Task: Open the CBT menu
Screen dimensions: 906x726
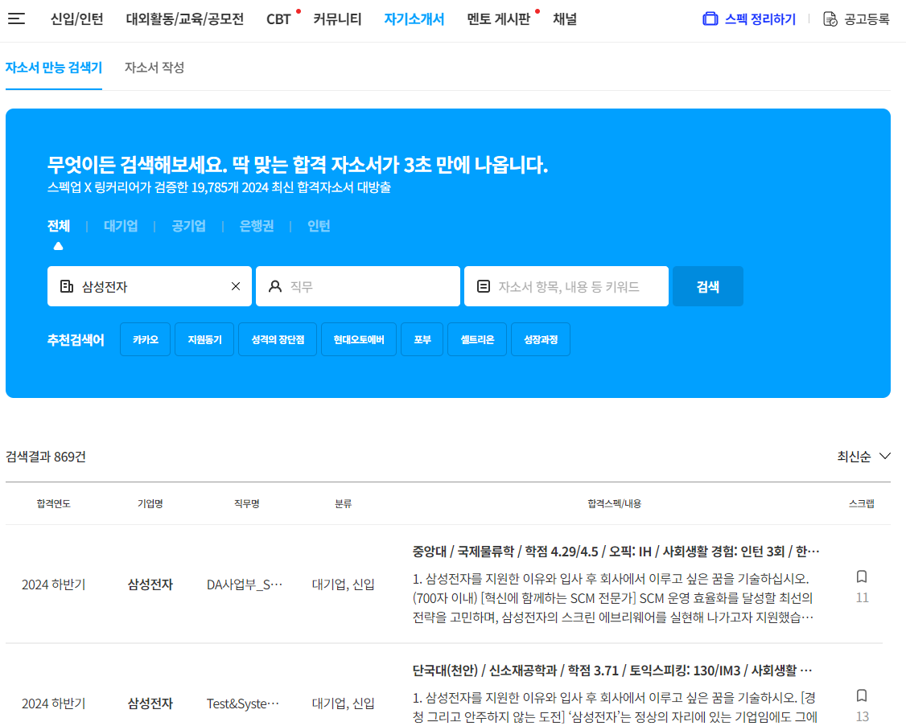Action: pos(278,19)
